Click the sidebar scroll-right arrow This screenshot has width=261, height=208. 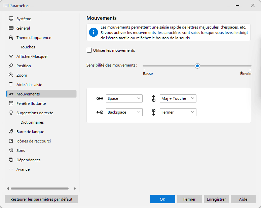coord(75,189)
